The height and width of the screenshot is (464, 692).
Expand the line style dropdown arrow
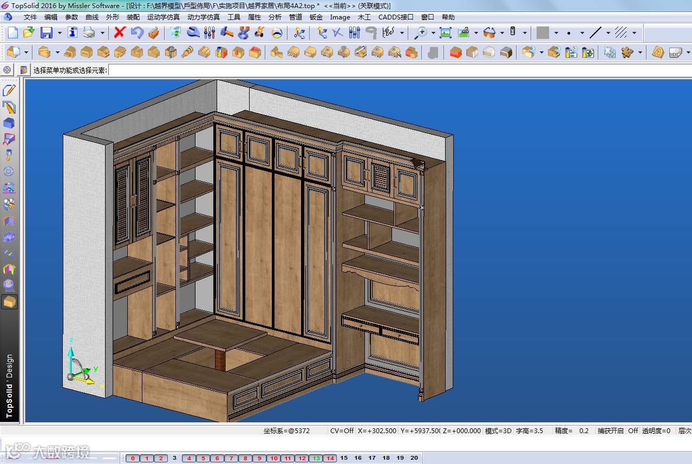click(608, 33)
